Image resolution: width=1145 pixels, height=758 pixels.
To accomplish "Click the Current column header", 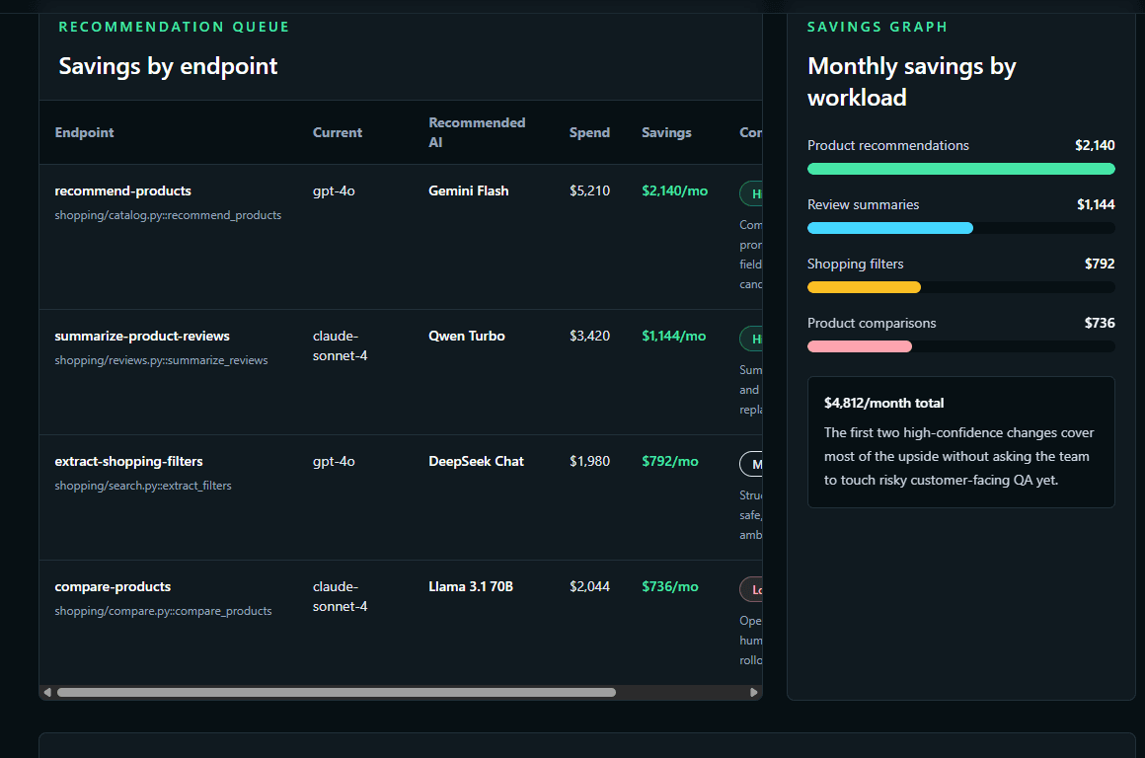I will (338, 132).
